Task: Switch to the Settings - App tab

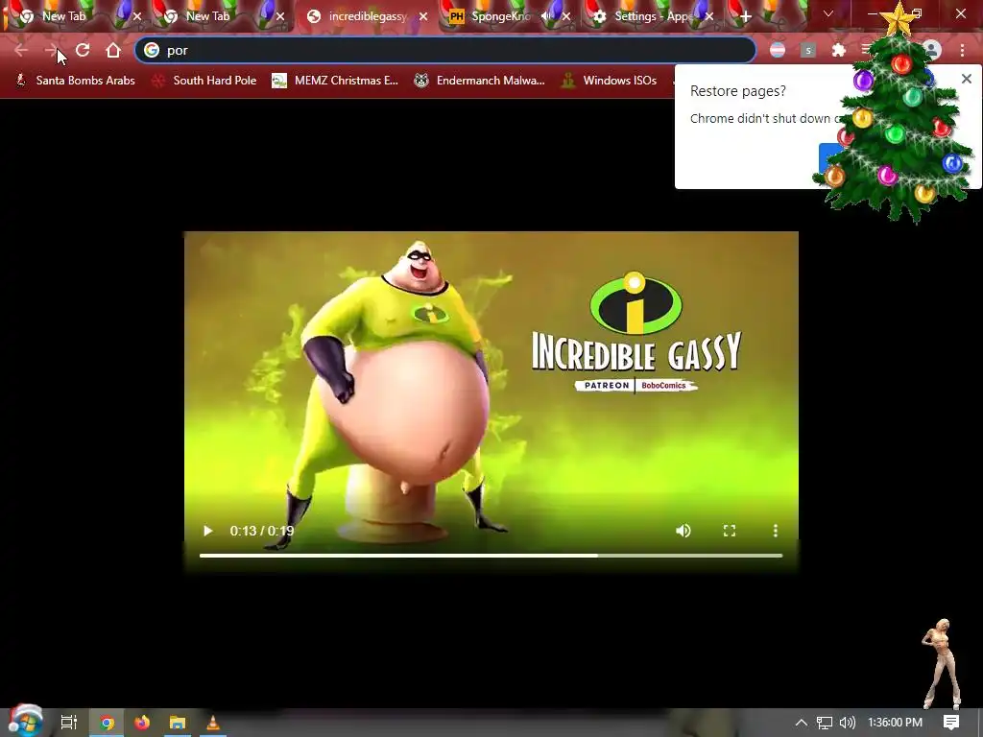Action: (x=652, y=17)
